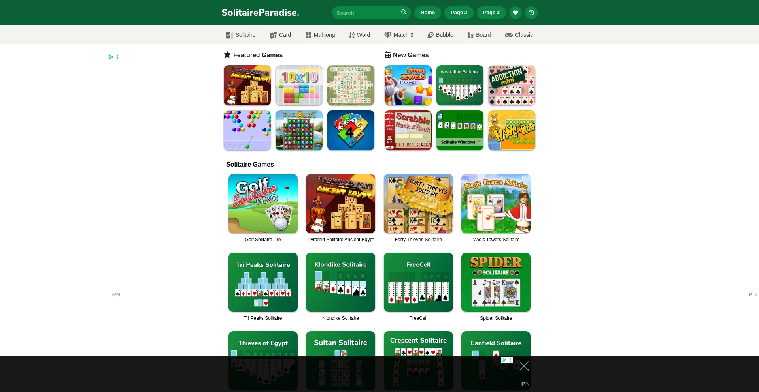Open the Hangaroo game icon
Image resolution: width=759 pixels, height=392 pixels.
click(x=512, y=130)
